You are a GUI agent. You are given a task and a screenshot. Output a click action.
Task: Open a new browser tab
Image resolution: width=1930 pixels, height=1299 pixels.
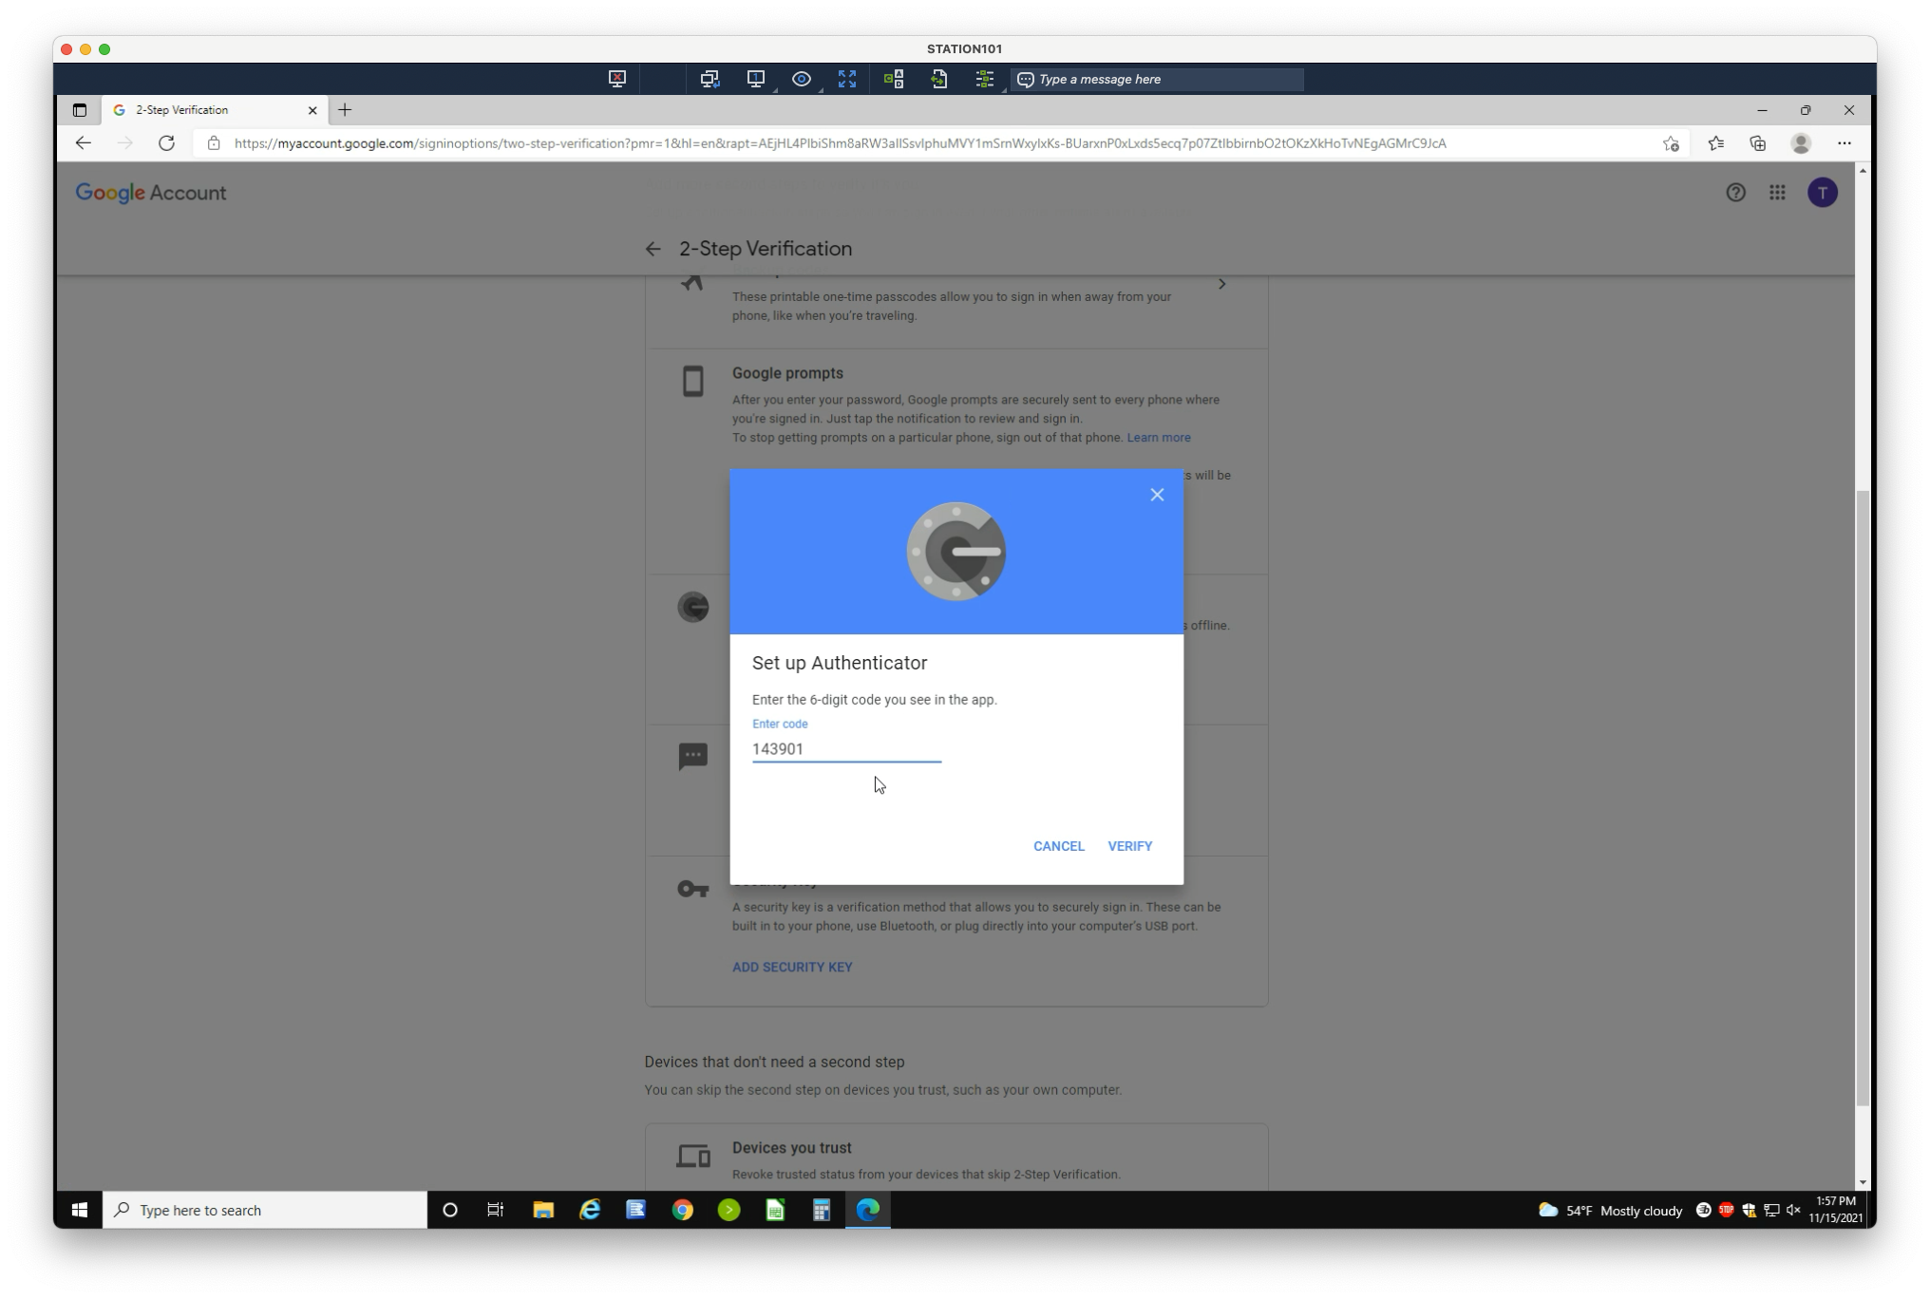pyautogui.click(x=345, y=110)
